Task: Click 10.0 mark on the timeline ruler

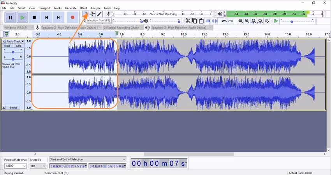Action: tap(183, 34)
